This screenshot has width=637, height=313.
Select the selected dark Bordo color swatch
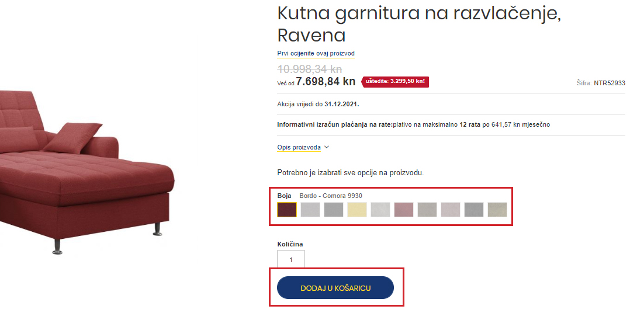(287, 210)
